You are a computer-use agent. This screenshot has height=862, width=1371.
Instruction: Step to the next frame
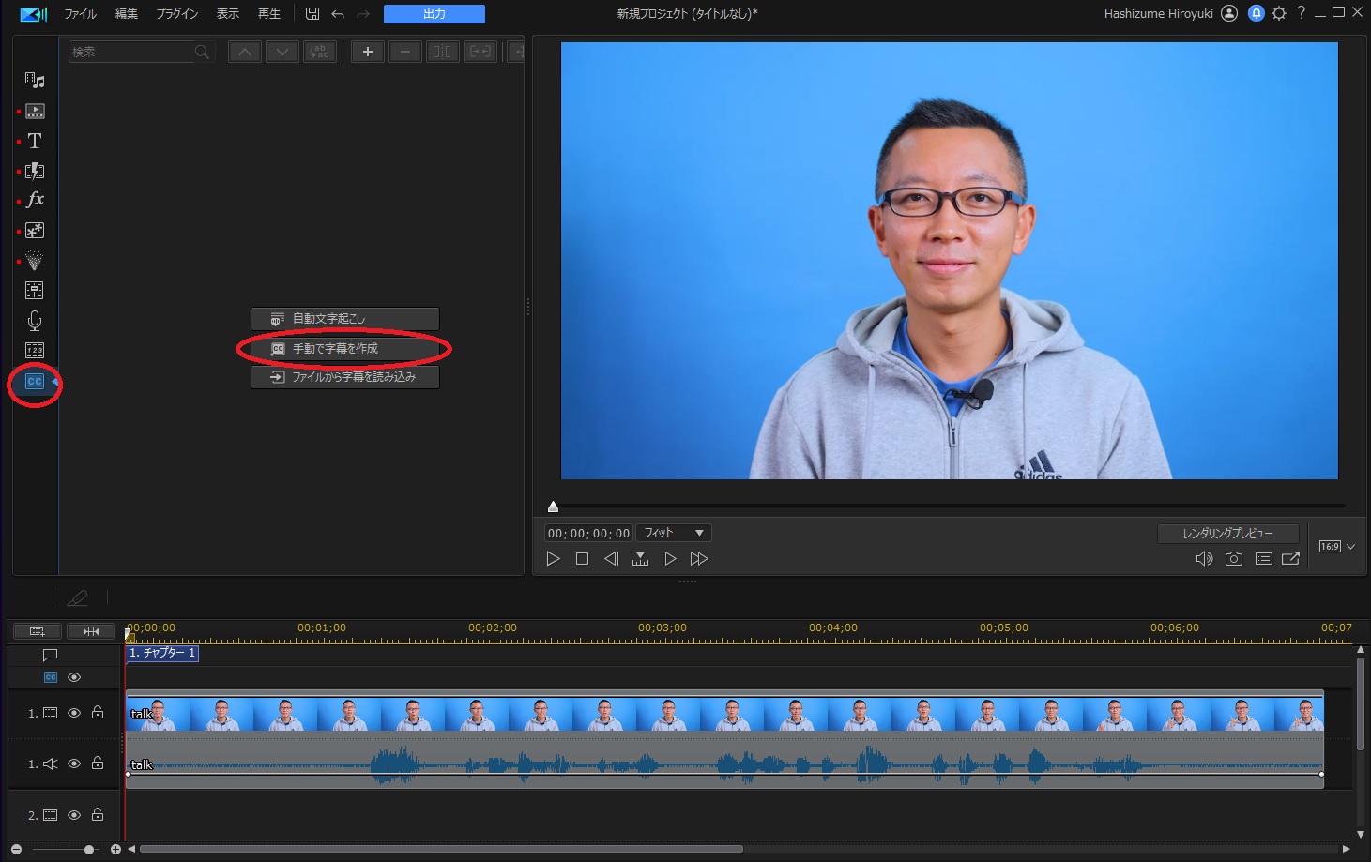tap(669, 559)
